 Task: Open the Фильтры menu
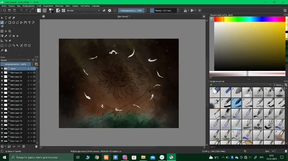tap(59, 6)
